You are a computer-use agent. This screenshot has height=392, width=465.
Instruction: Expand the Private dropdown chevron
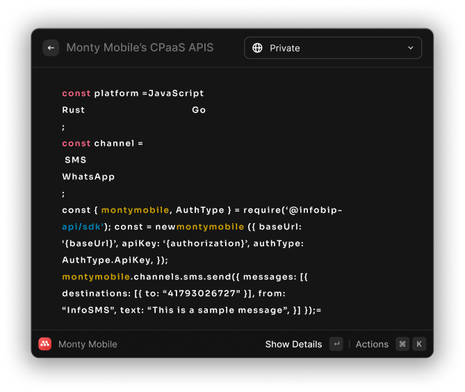click(x=410, y=48)
